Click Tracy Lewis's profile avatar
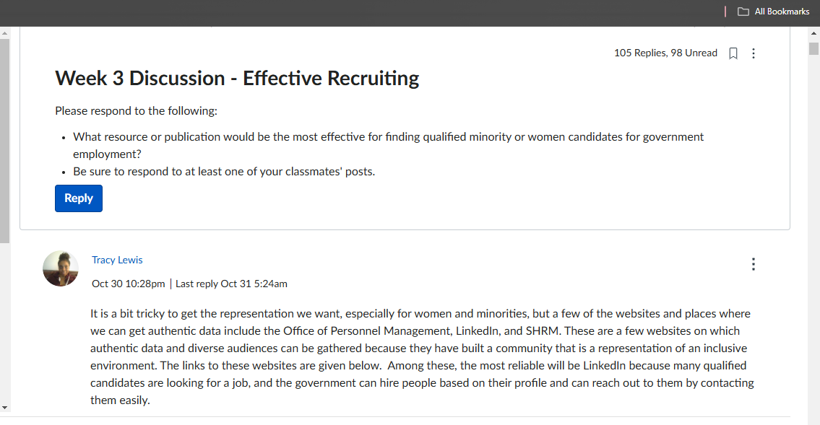 click(61, 268)
